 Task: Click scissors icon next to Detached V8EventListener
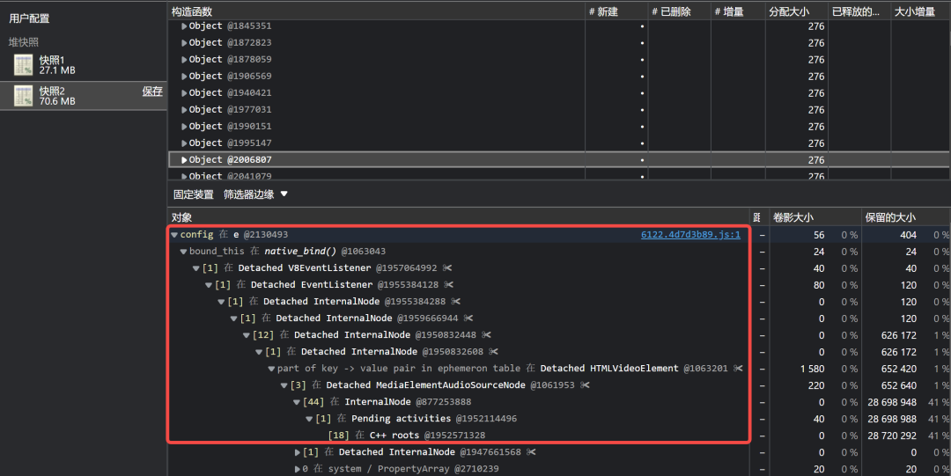(x=447, y=268)
